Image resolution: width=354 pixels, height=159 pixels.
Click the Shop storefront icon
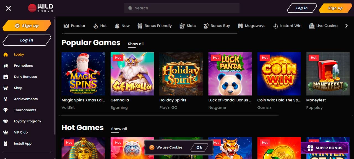click(x=6, y=88)
